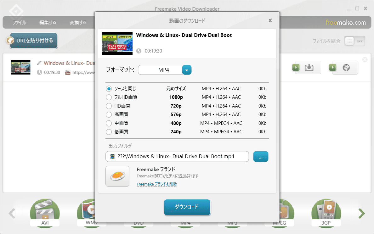Open the フォーマット MP4 dropdown arrow
Screen dimensions: 374x234
(187, 70)
